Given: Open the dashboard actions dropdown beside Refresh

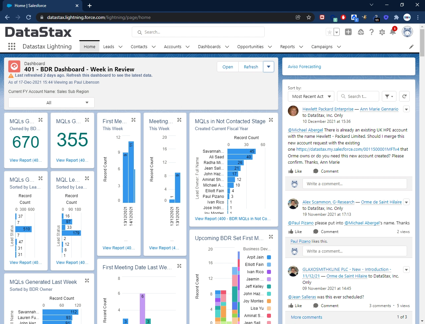Looking at the screenshot, I should pos(269,67).
